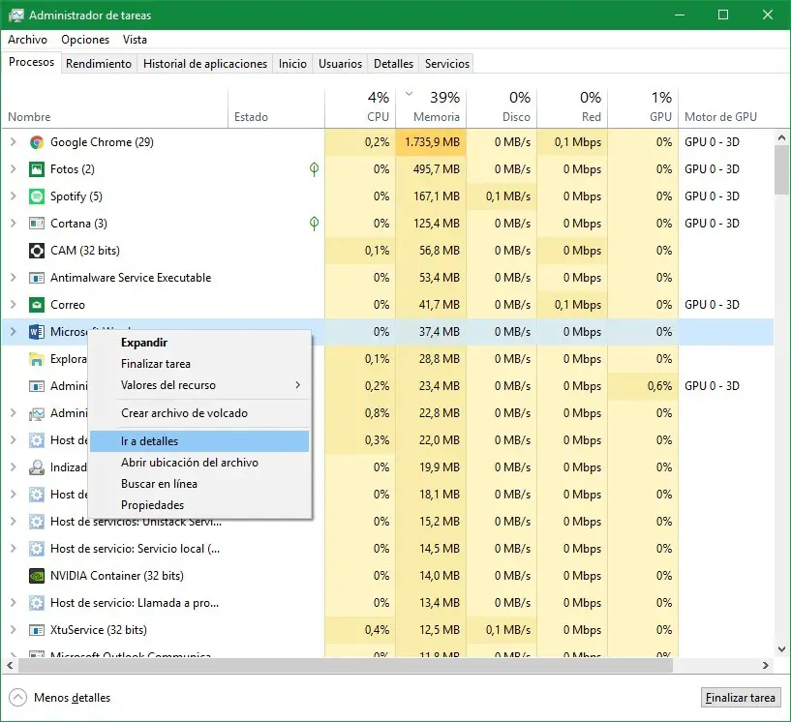Click the suspended leaf icon on Fotos row
791x722 pixels.
pos(314,169)
